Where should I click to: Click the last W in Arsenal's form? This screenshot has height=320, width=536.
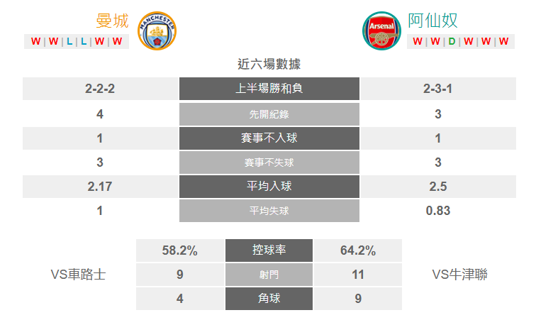tap(503, 41)
